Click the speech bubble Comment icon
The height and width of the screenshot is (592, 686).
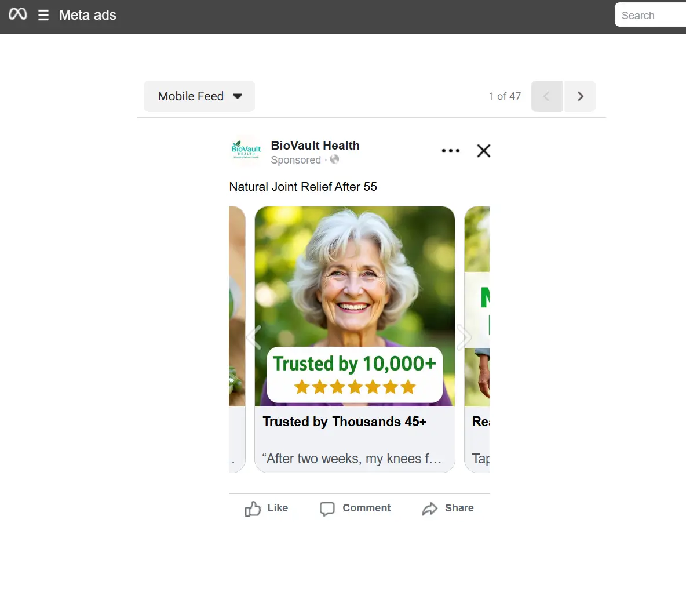click(327, 509)
